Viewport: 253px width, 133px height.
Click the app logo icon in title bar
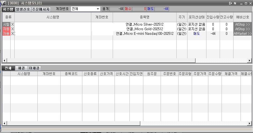coord(3,3)
